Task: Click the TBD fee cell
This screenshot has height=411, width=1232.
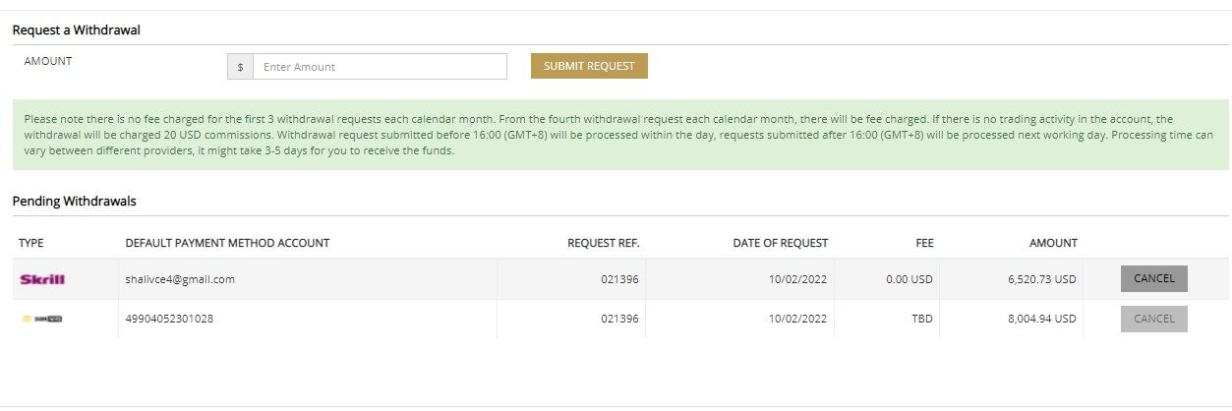Action: 921,319
